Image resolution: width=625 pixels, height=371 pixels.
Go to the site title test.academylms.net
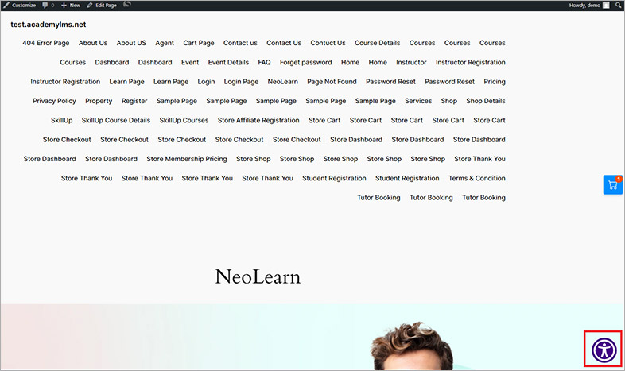[x=49, y=25]
